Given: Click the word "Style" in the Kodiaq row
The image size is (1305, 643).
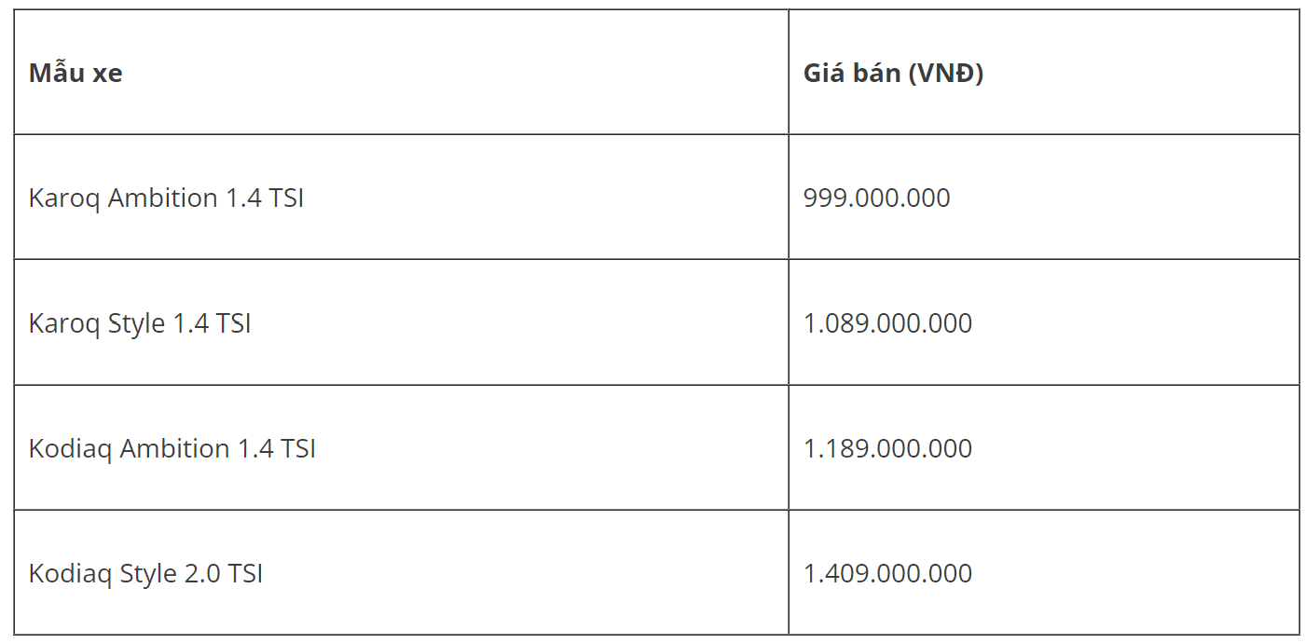Looking at the screenshot, I should (148, 573).
